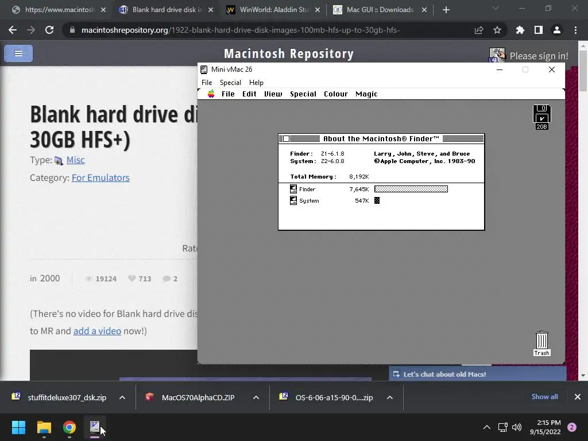Click the Mini vMac title bar icon

(x=204, y=69)
